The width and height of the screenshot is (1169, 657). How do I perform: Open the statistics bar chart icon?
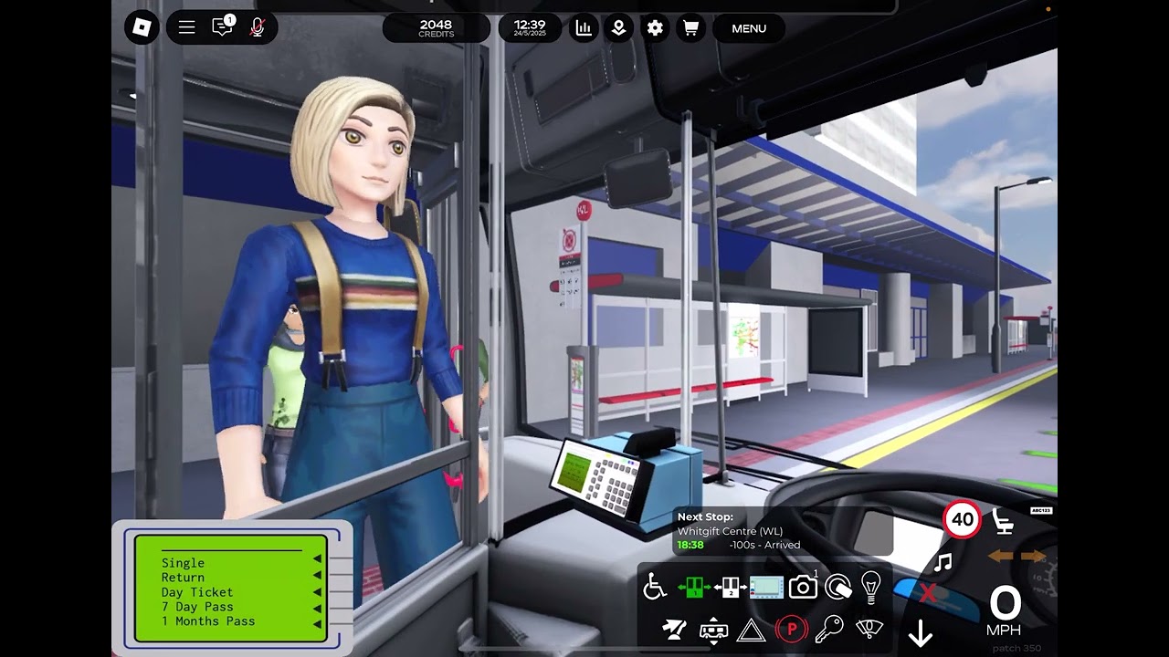tap(583, 28)
